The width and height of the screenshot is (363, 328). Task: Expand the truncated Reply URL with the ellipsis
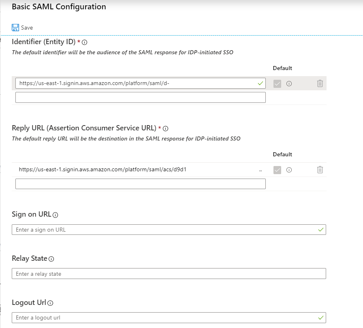260,170
